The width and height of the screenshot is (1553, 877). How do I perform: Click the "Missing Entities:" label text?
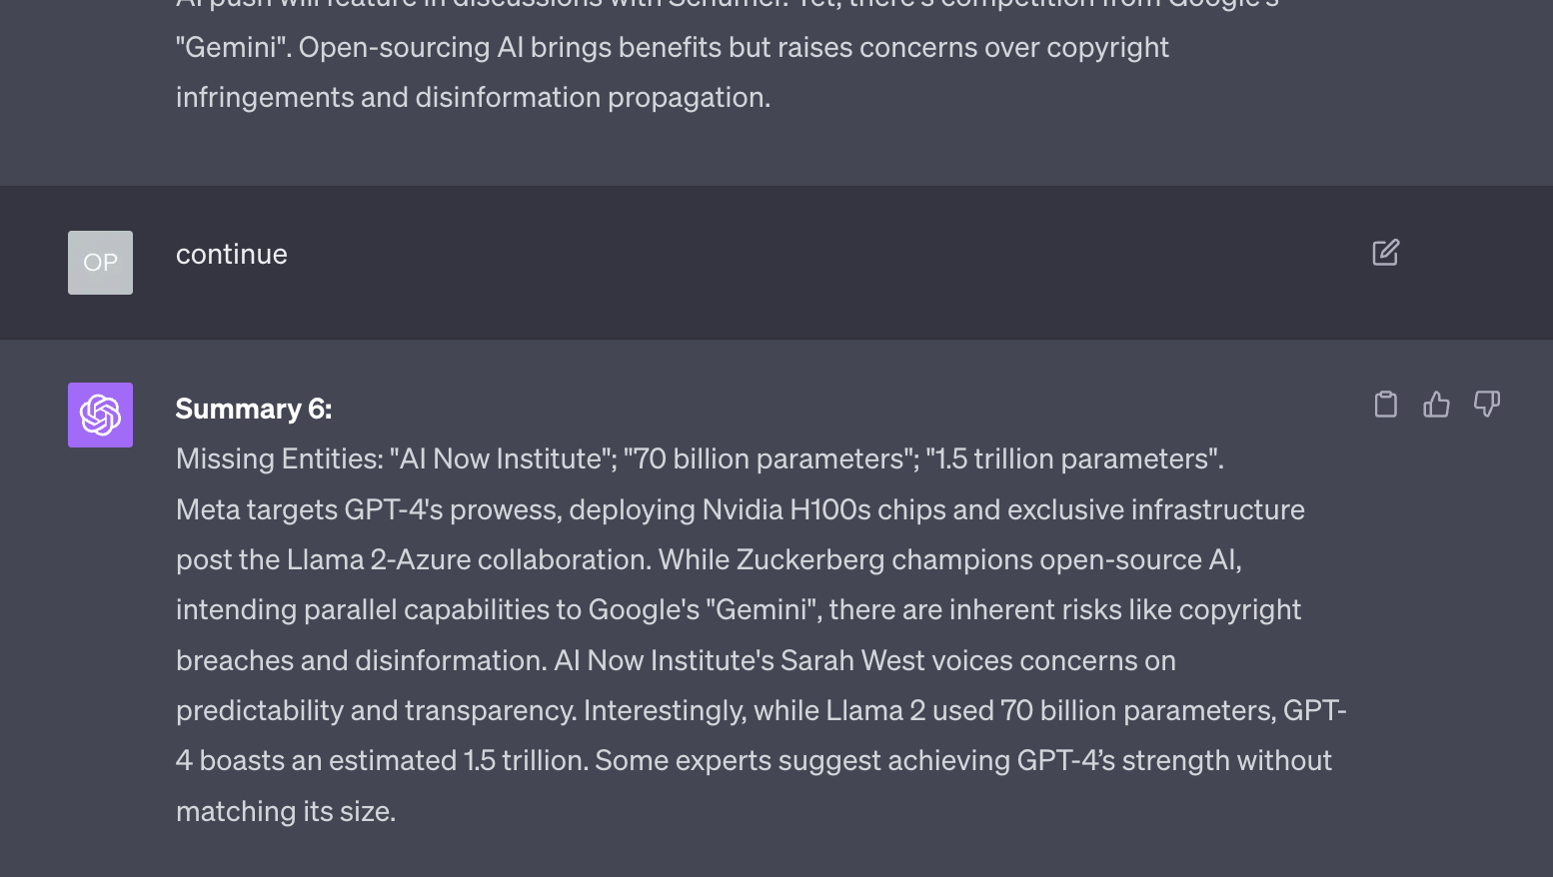point(280,458)
